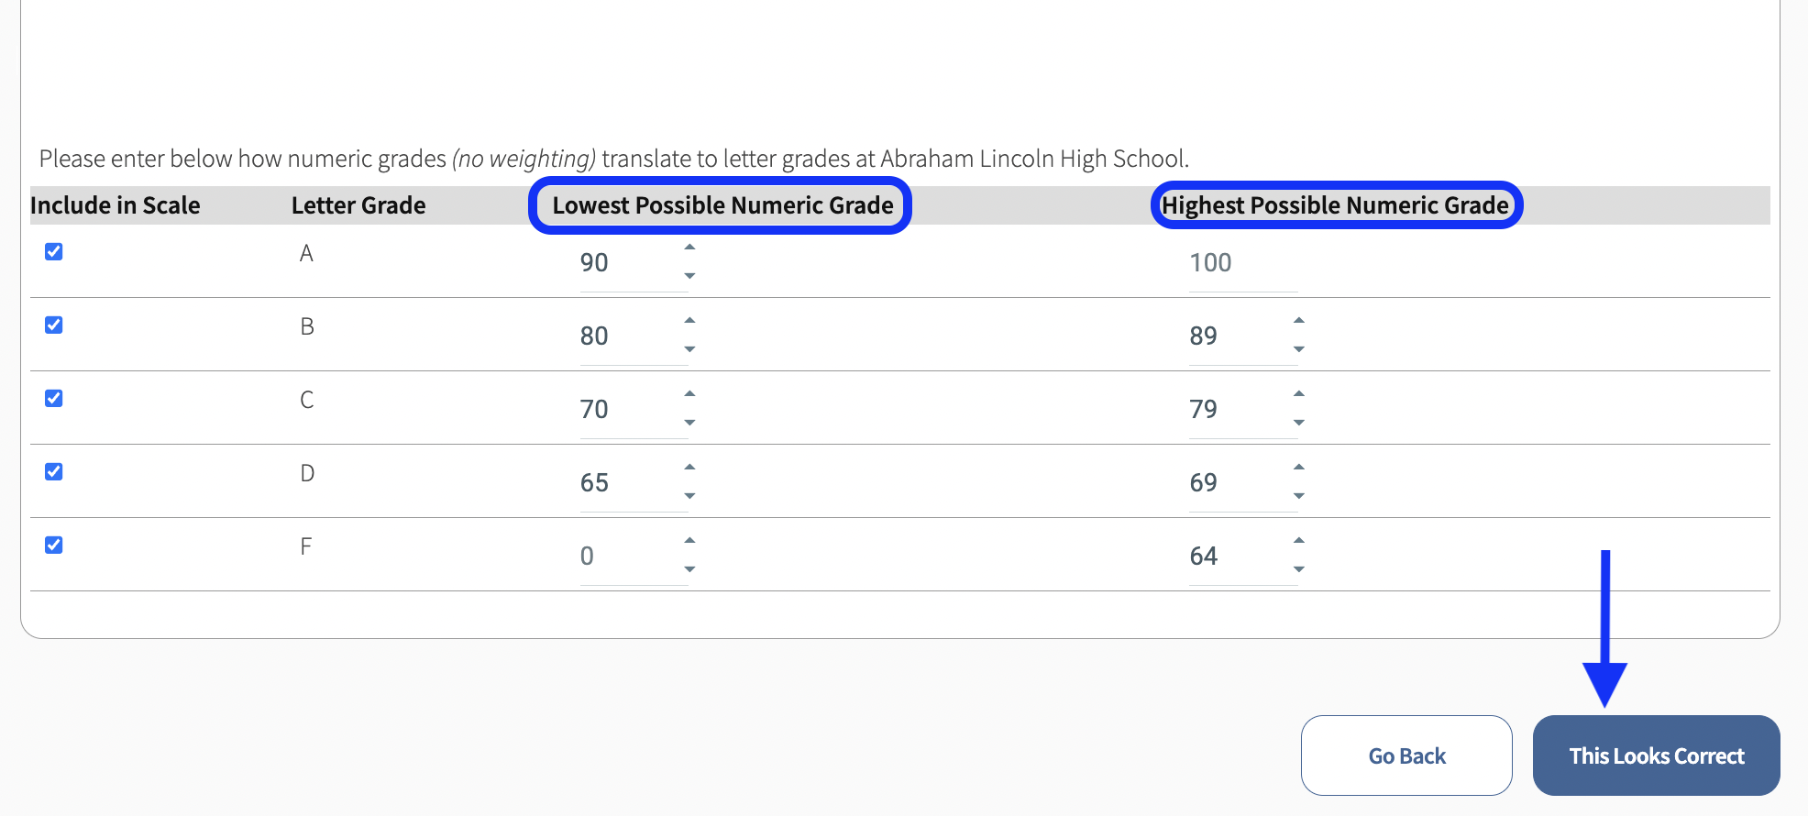The width and height of the screenshot is (1808, 816).
Task: Uncheck Include in Scale for grade B
Action: [x=54, y=325]
